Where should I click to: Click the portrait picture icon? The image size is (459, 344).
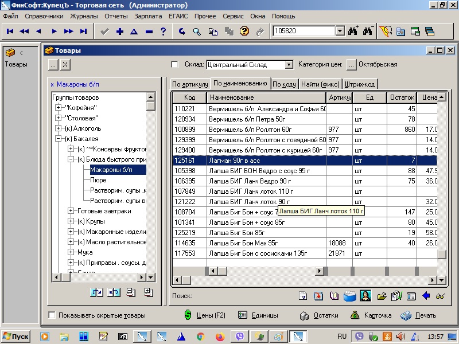coord(366,296)
